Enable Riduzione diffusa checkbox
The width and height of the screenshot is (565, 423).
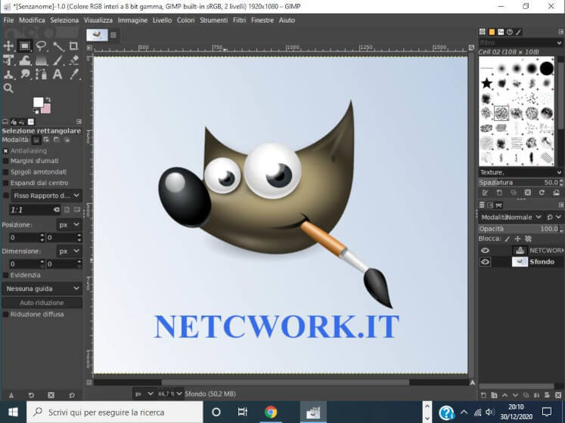click(x=5, y=314)
